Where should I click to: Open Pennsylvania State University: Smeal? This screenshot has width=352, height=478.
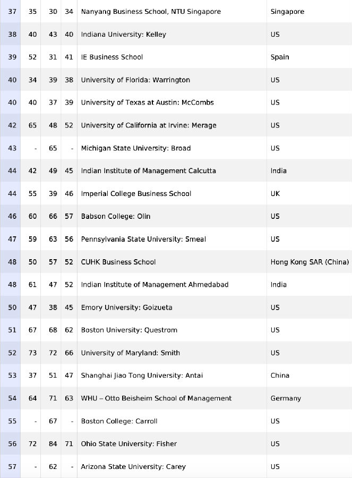(143, 239)
